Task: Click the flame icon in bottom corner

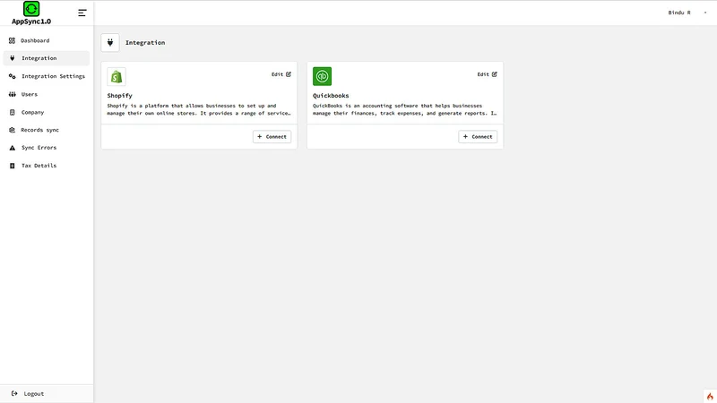Action: click(710, 396)
